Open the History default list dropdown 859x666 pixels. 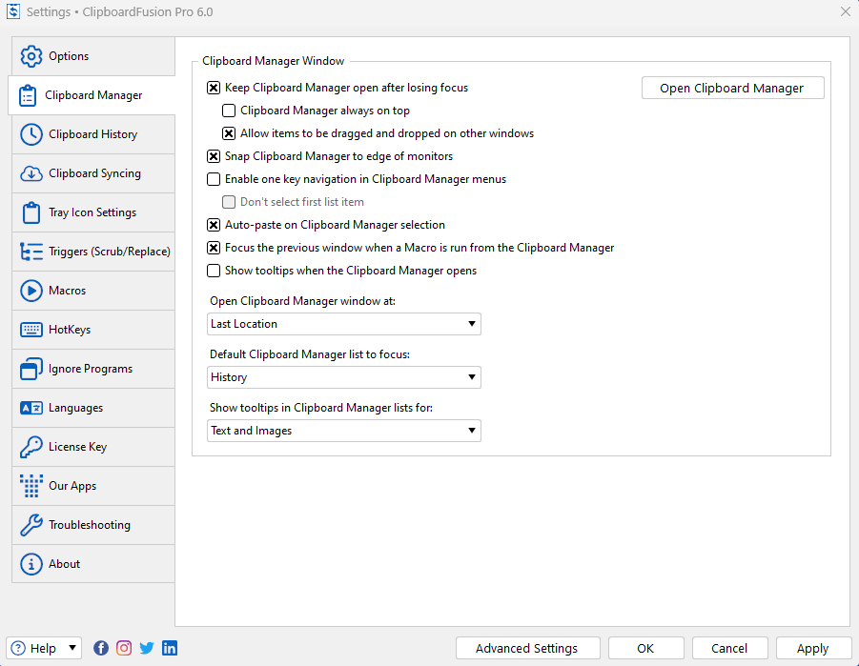click(344, 377)
